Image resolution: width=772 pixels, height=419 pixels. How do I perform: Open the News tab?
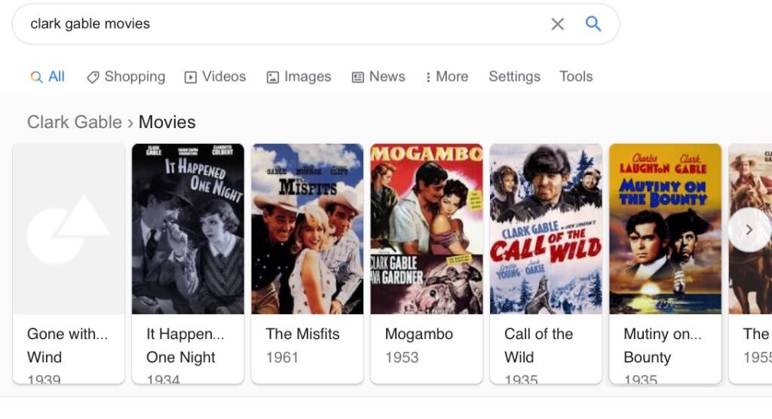point(378,77)
